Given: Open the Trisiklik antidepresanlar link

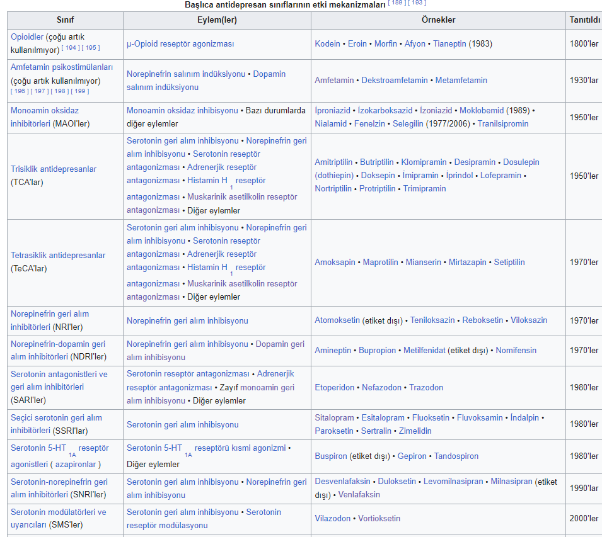Looking at the screenshot, I should coord(54,169).
